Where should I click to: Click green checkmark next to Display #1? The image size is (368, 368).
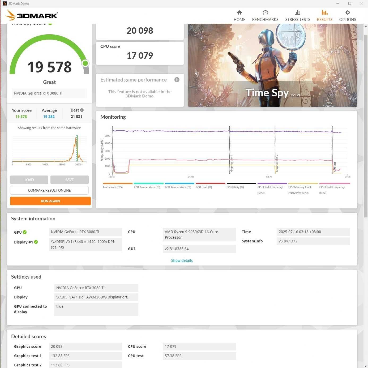point(36,242)
